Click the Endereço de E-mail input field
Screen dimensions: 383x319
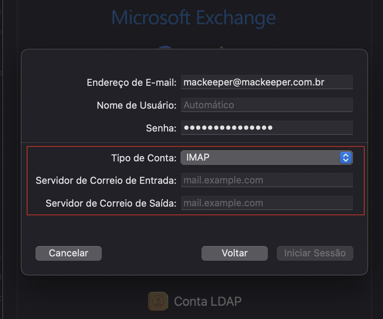[266, 82]
